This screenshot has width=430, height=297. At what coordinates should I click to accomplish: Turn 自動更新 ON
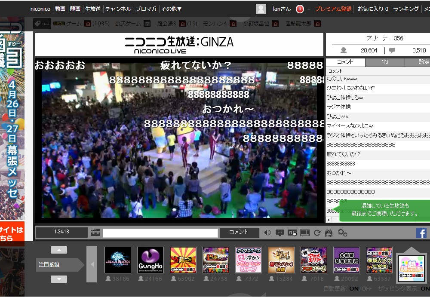click(354, 288)
